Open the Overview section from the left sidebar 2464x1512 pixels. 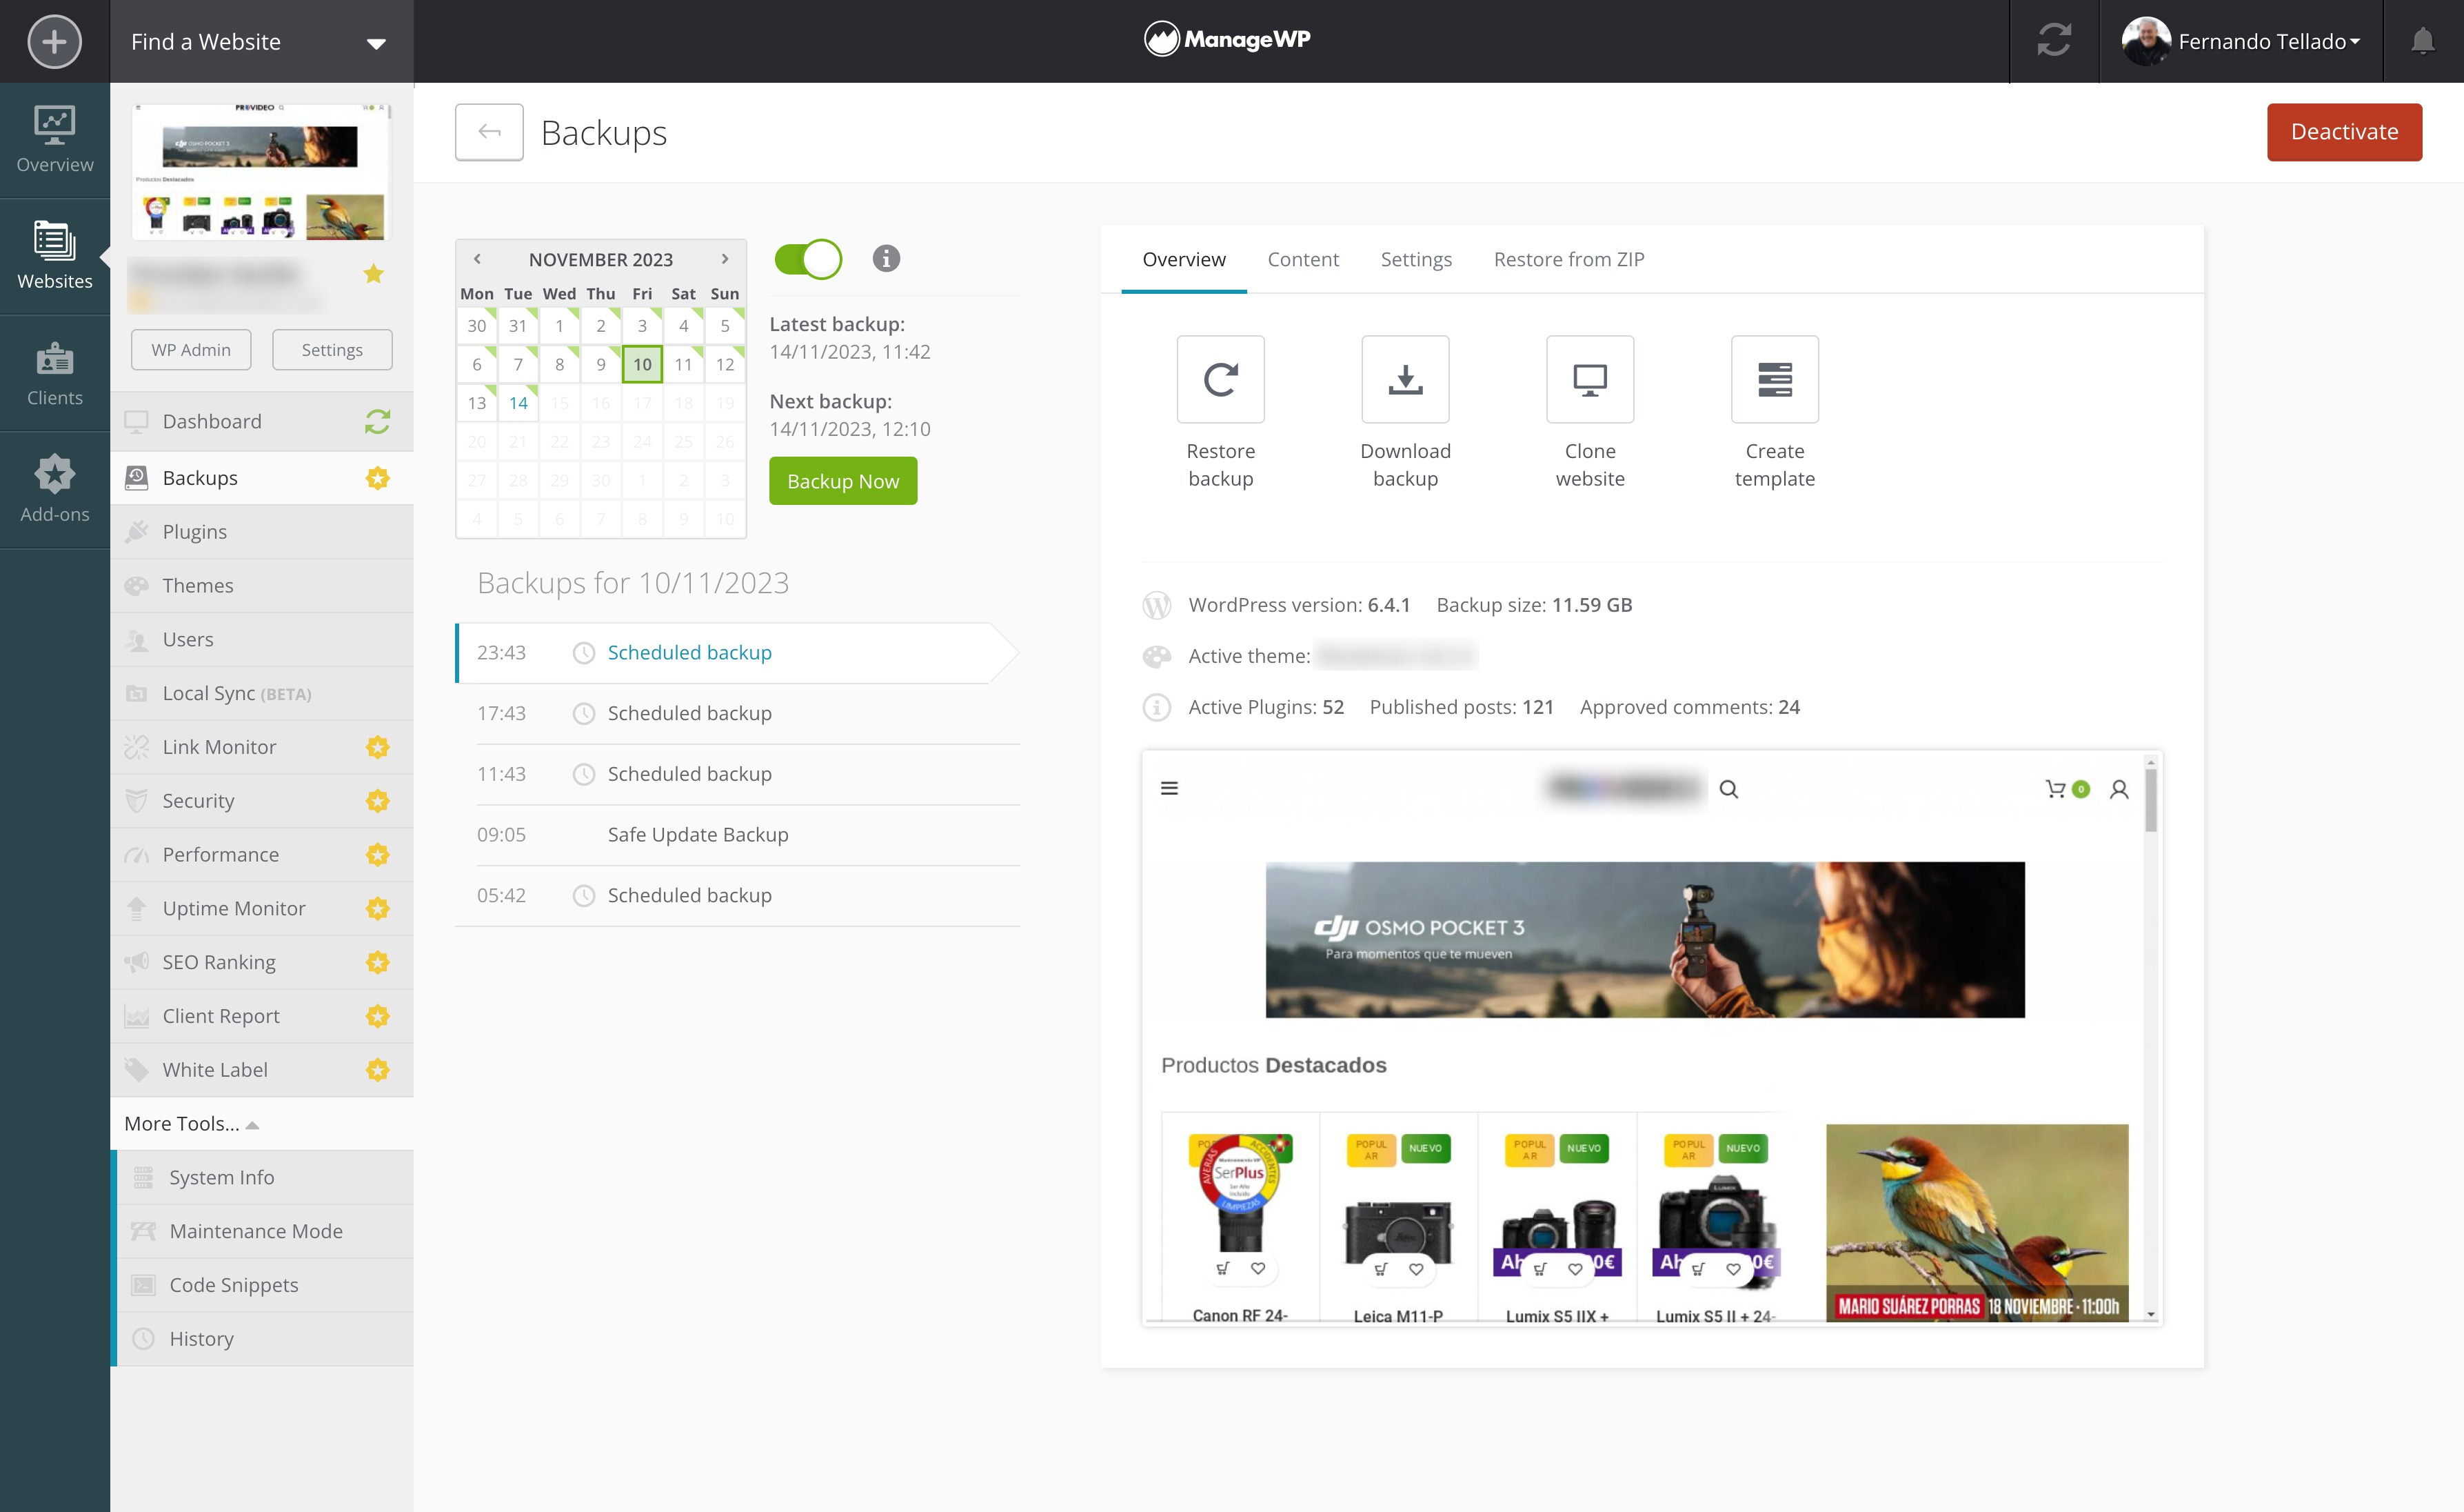pos(54,140)
